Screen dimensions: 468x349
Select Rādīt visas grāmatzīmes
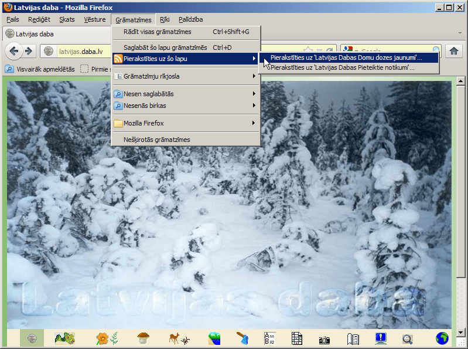[186, 32]
